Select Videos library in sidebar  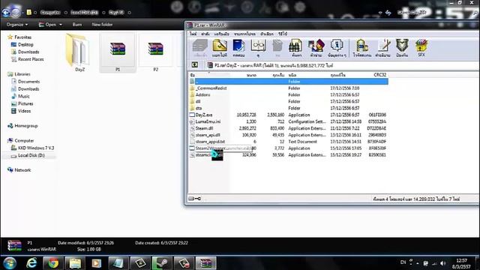[x=24, y=111]
